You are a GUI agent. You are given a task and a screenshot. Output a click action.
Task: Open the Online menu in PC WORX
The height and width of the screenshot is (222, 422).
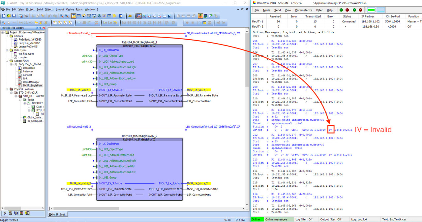click(x=70, y=9)
